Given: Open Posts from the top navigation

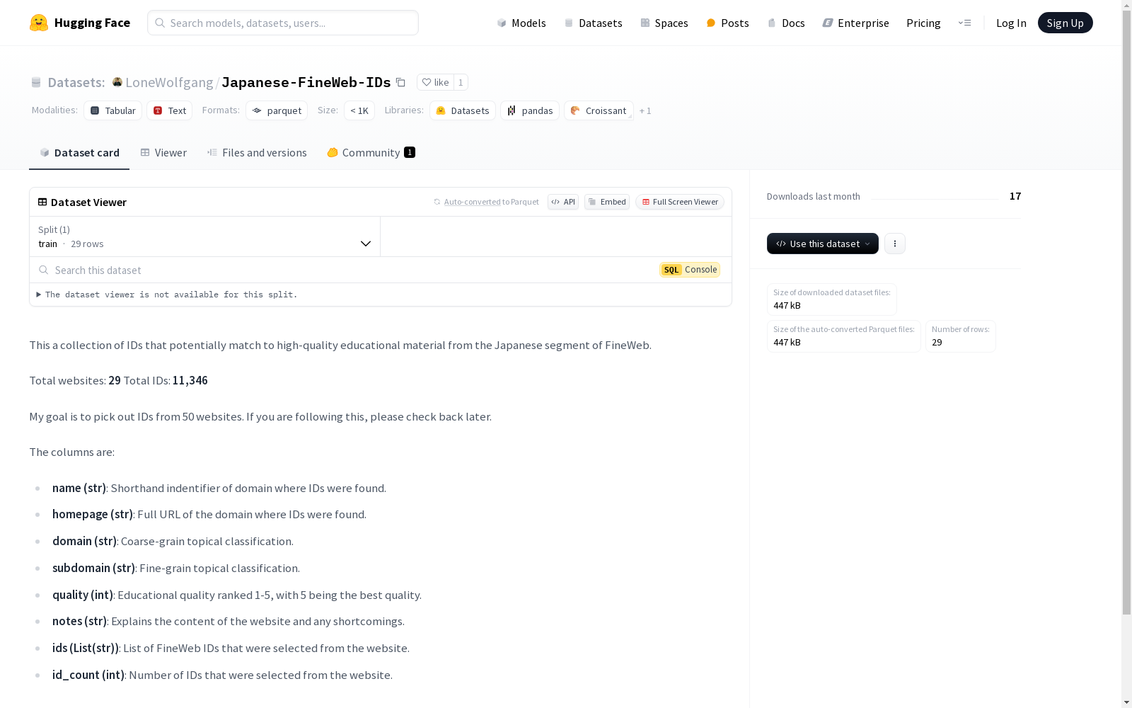Looking at the screenshot, I should (727, 23).
